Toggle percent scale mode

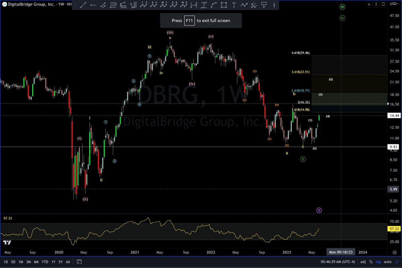tap(371, 262)
